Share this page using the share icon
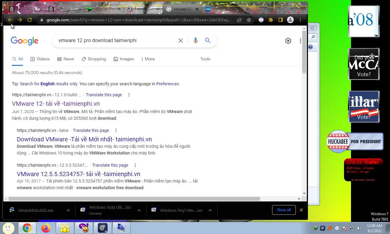This screenshot has height=234, width=390. coord(239,20)
